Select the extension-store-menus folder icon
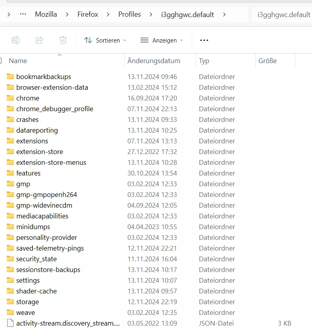The image size is (312, 328). coord(10,162)
